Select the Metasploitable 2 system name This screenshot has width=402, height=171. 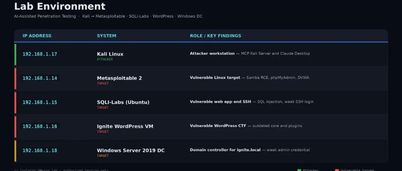point(119,78)
